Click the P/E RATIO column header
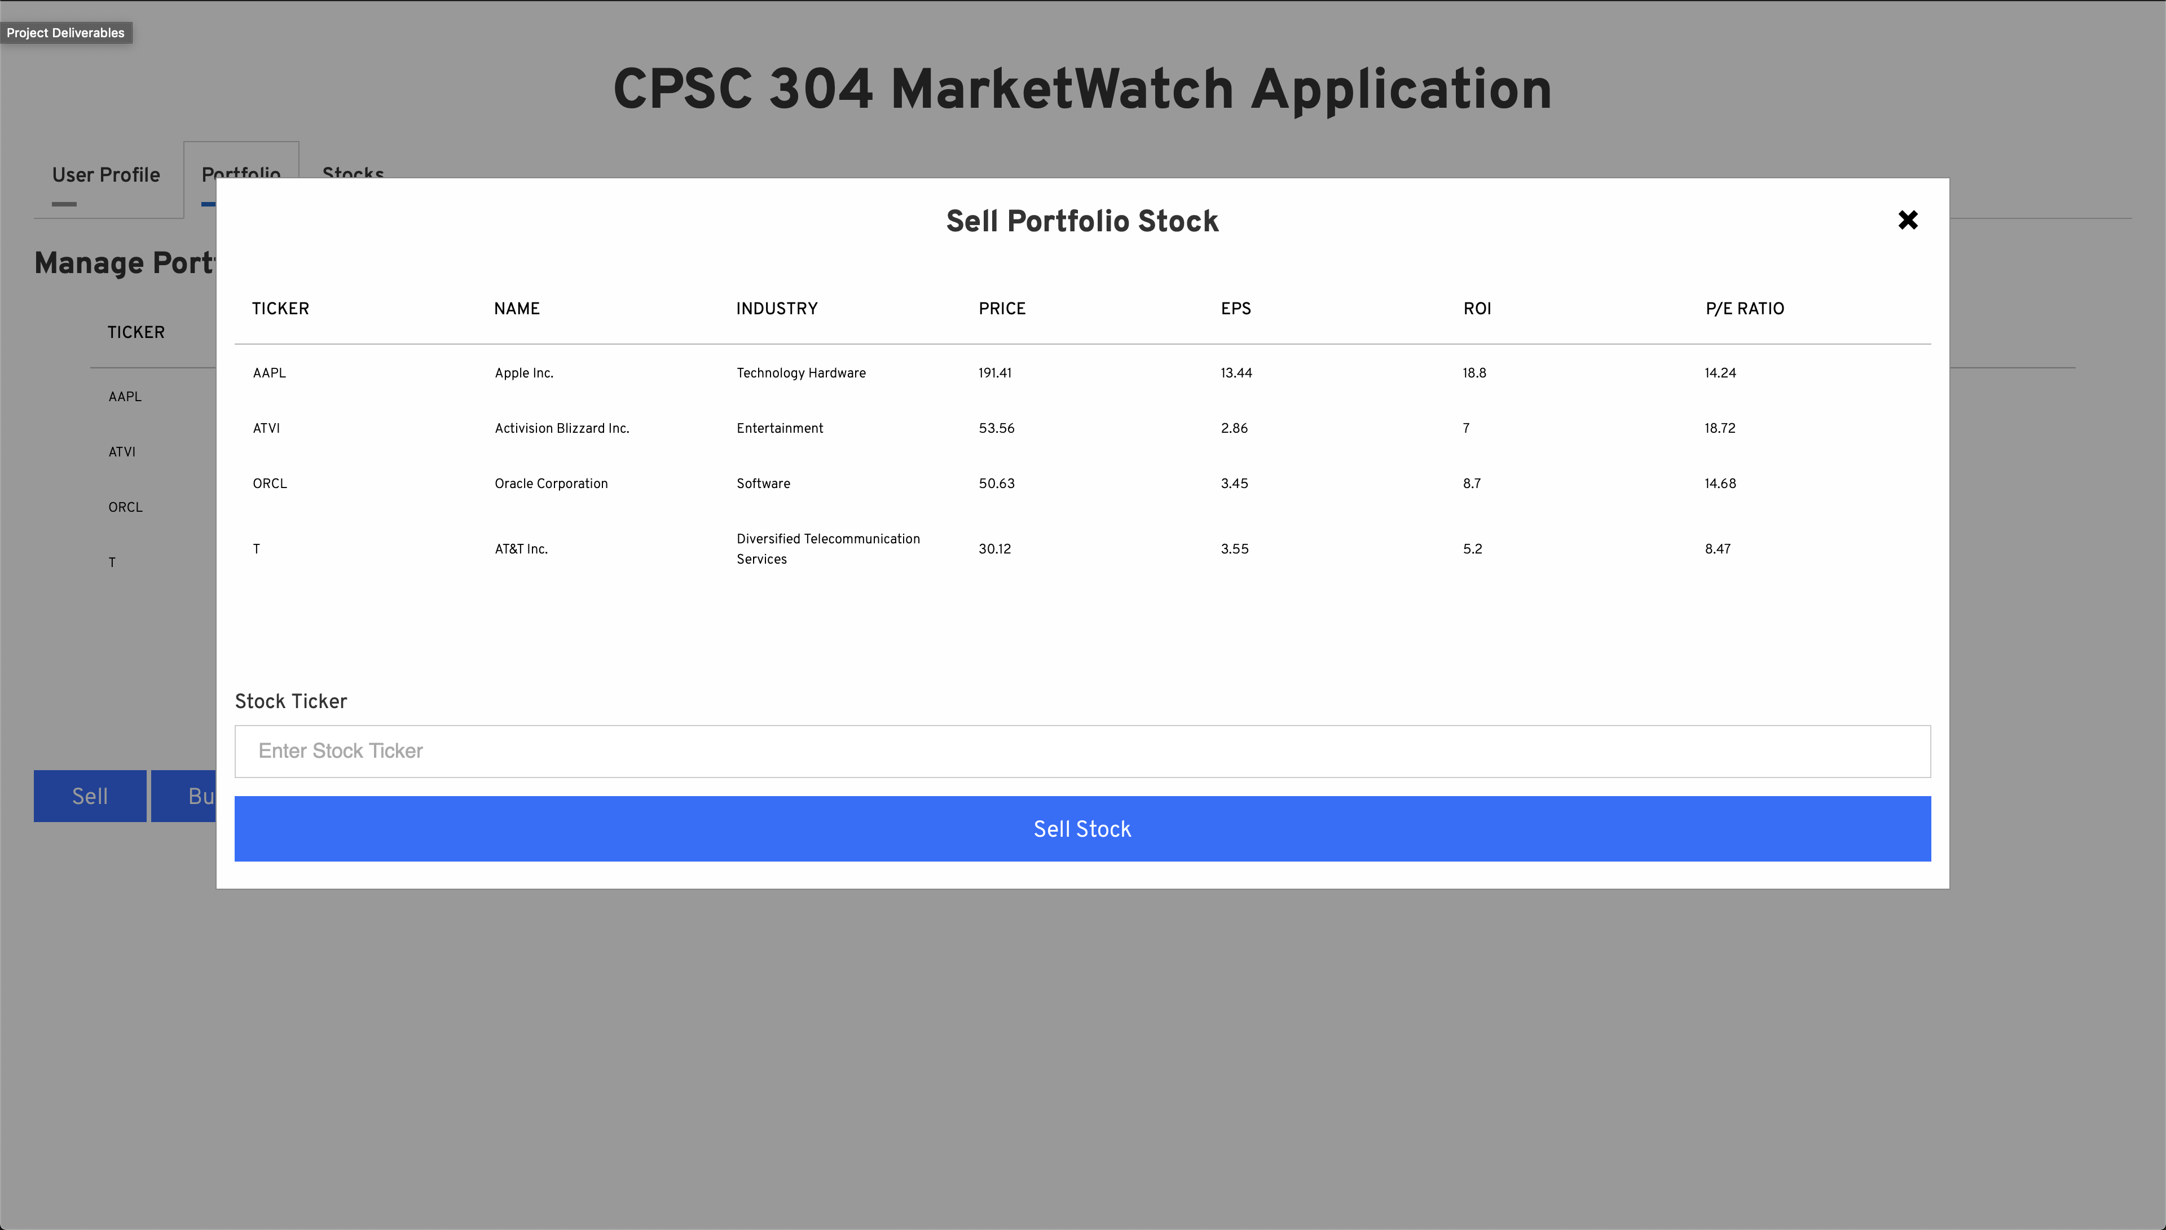This screenshot has height=1230, width=2166. 1744,308
